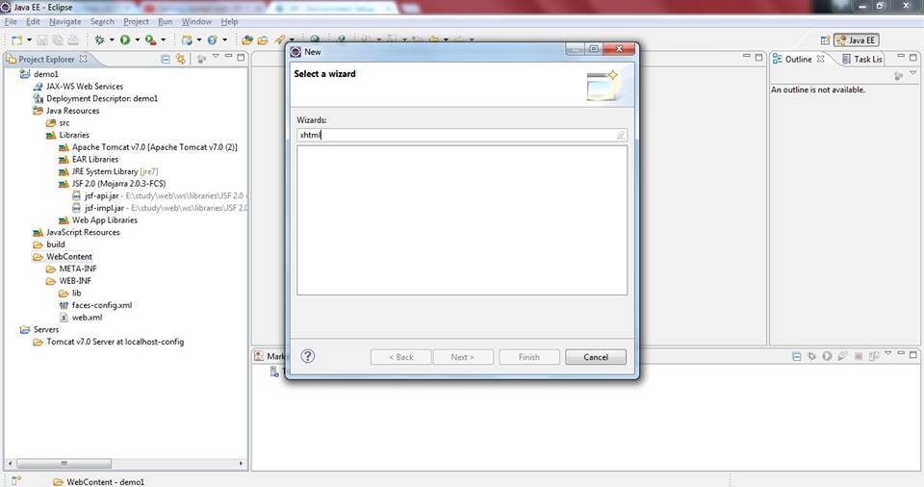Open Project Explorer view menu triangle
The height and width of the screenshot is (487, 924).
[215, 59]
